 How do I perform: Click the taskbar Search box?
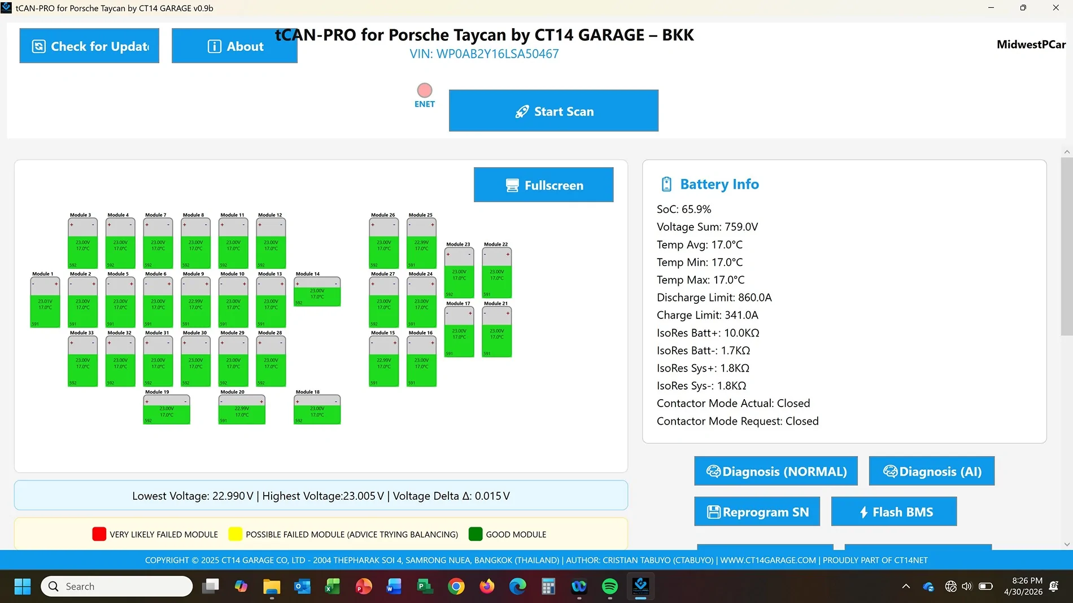(x=117, y=587)
